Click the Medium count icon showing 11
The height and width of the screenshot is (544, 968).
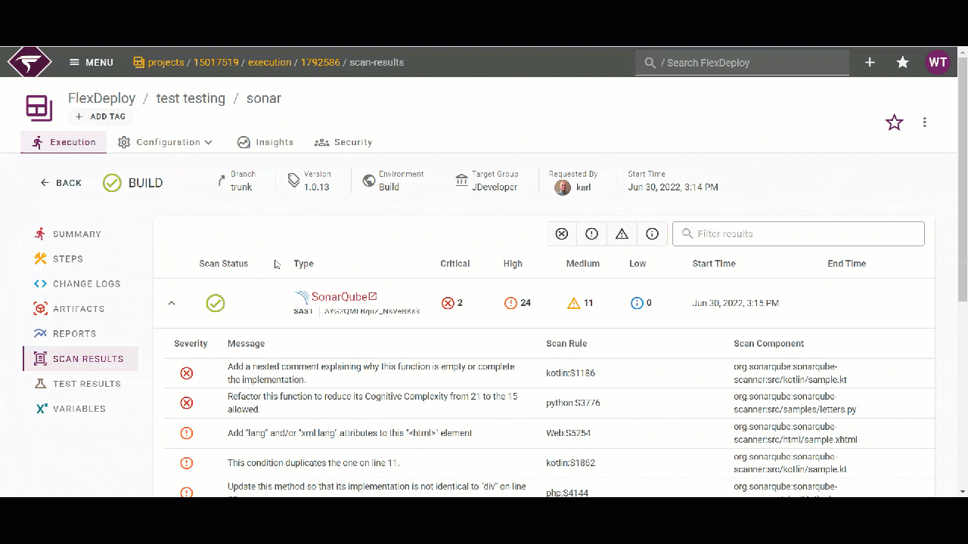574,303
